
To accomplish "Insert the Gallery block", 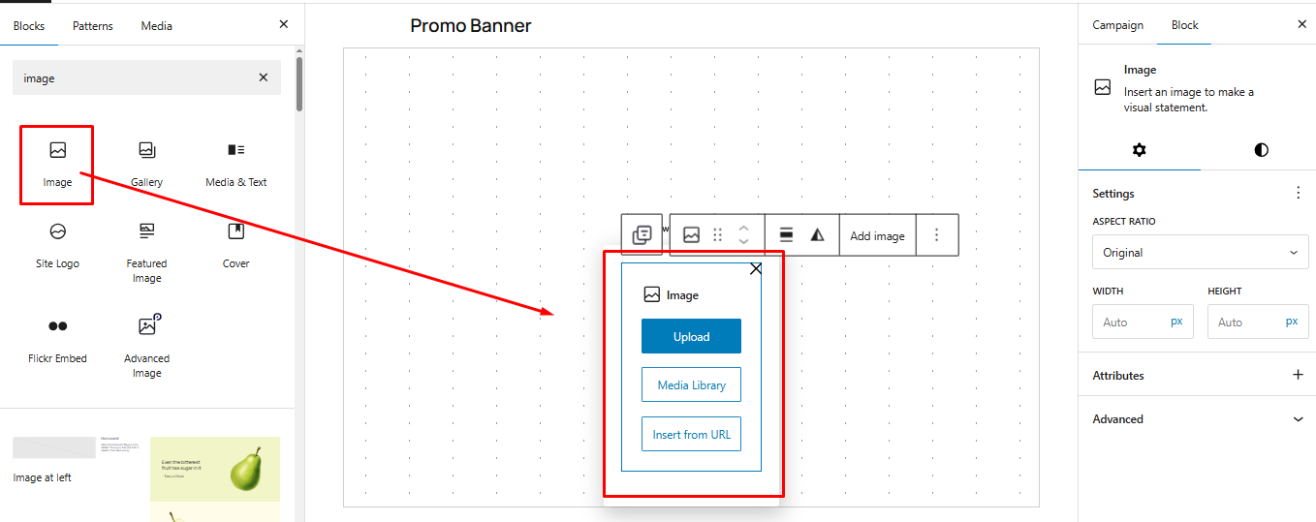I will coord(146,164).
